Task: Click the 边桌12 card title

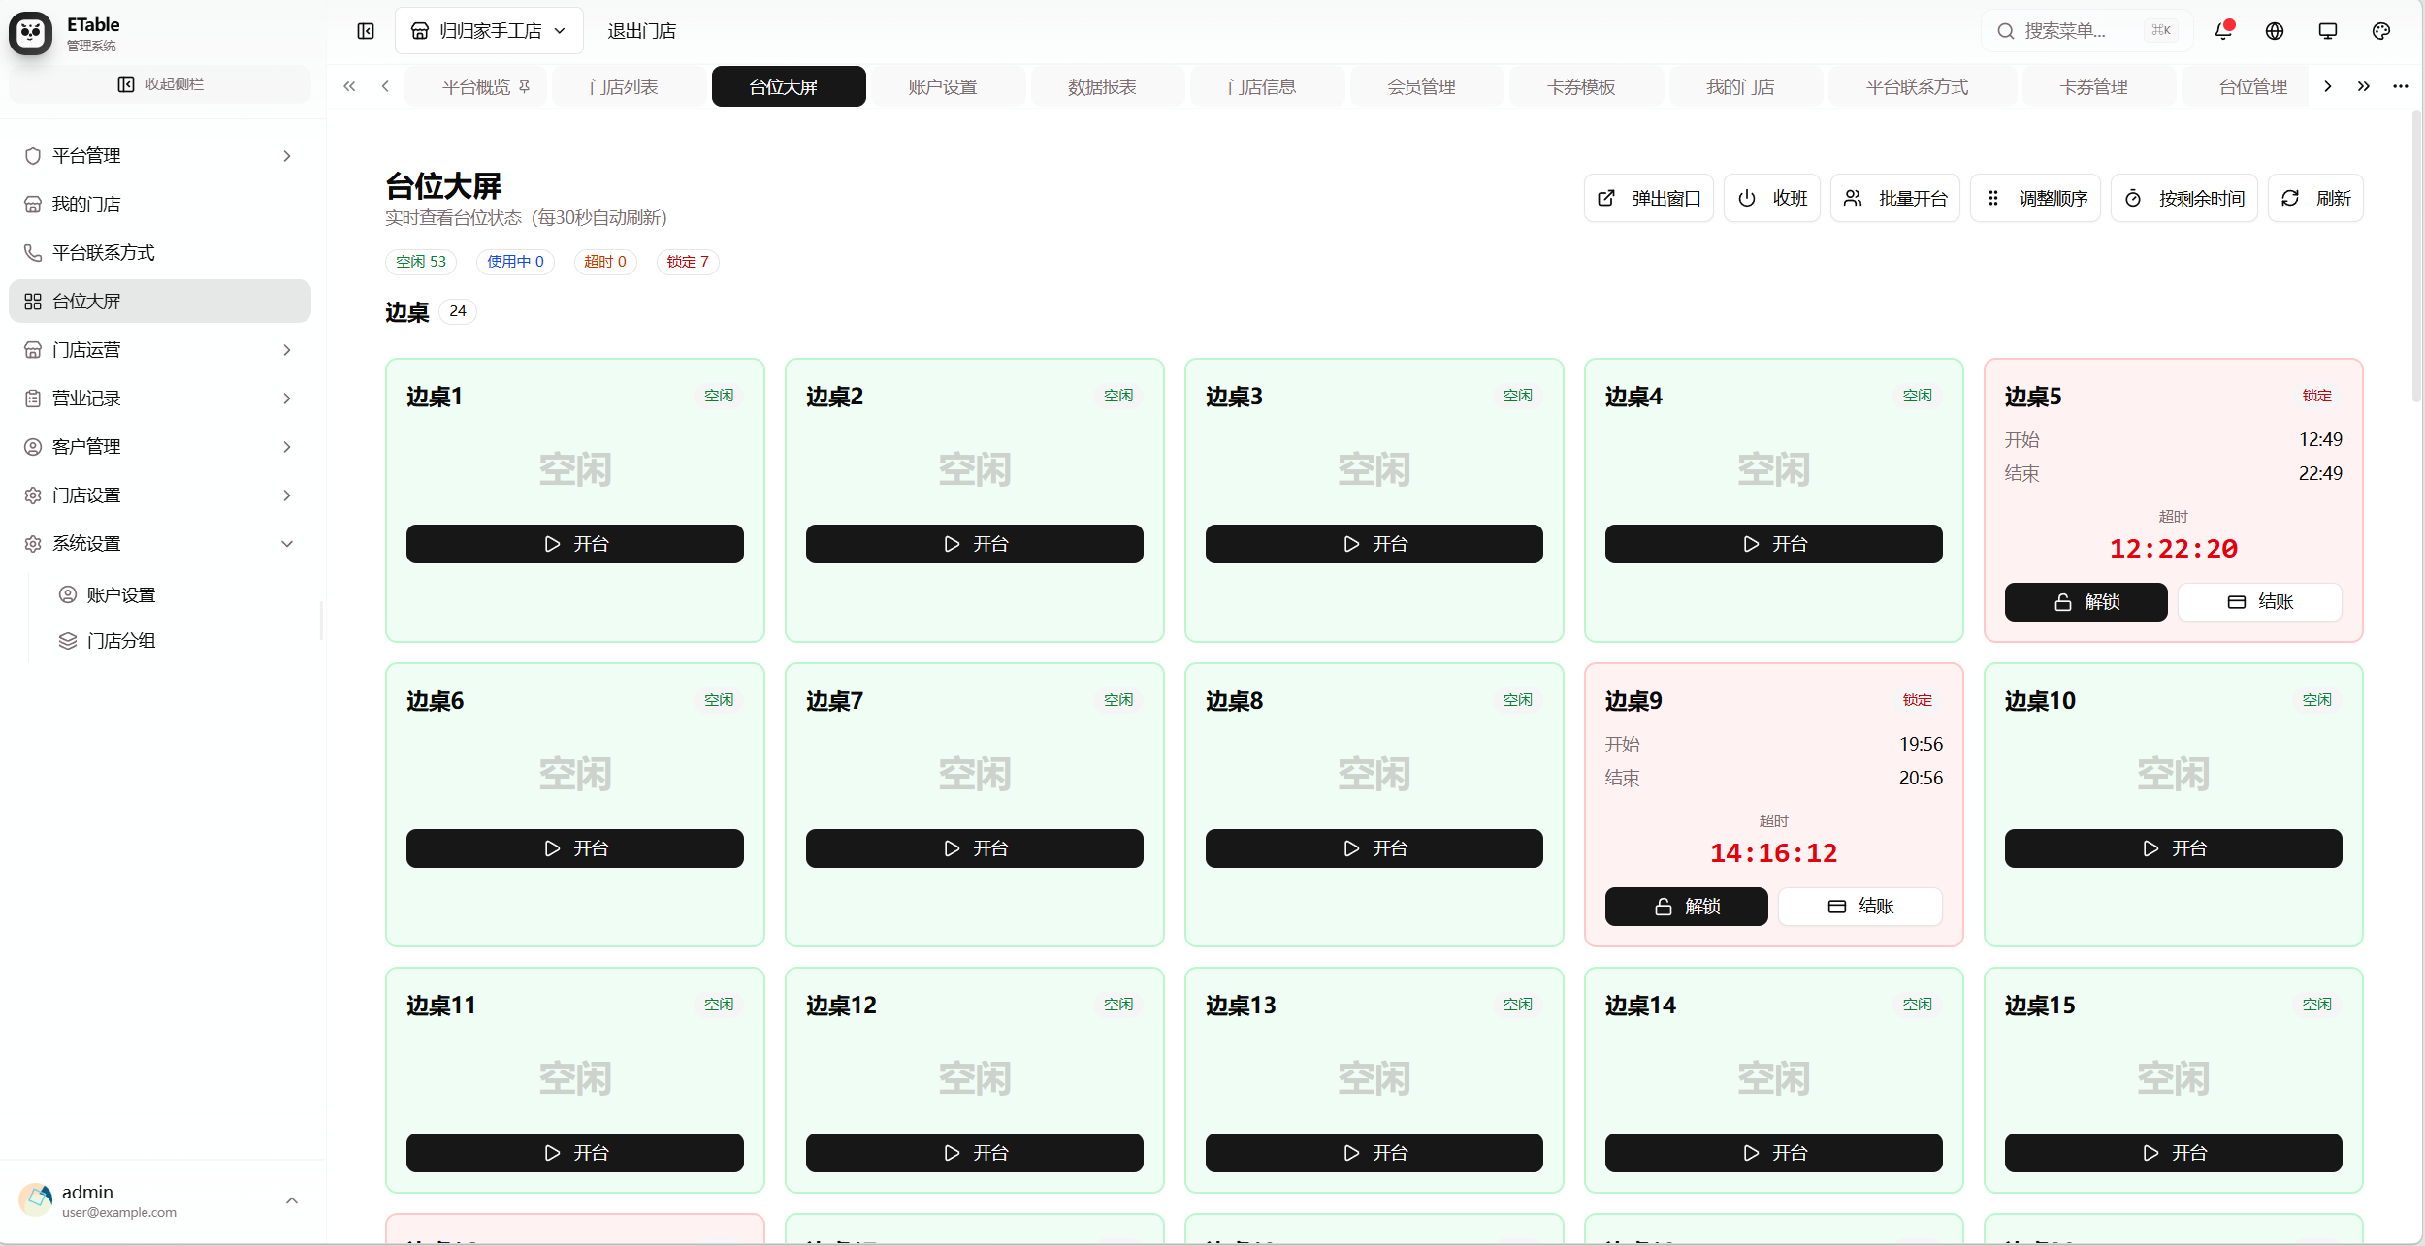Action: [x=841, y=1006]
